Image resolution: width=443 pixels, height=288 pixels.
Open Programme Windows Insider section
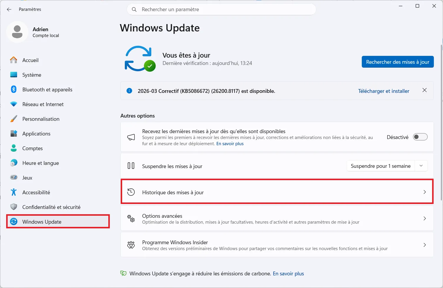tap(277, 245)
